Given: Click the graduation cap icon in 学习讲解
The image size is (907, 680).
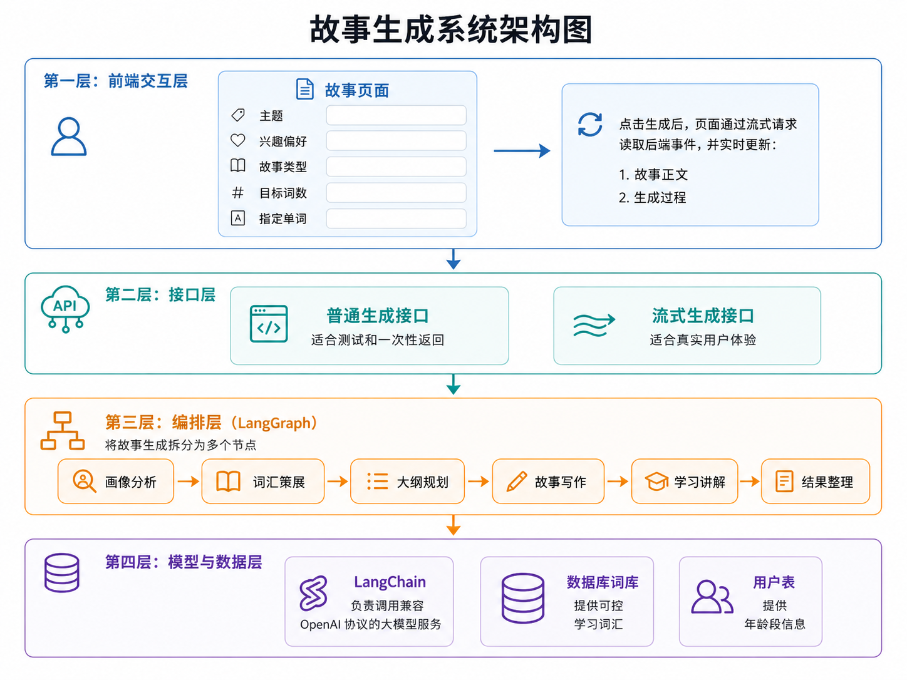Looking at the screenshot, I should [x=656, y=482].
